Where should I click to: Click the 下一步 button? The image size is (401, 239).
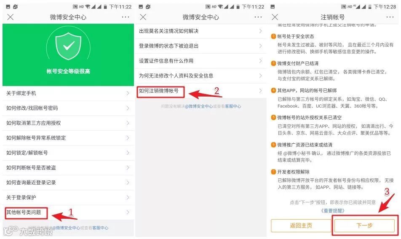(x=364, y=226)
